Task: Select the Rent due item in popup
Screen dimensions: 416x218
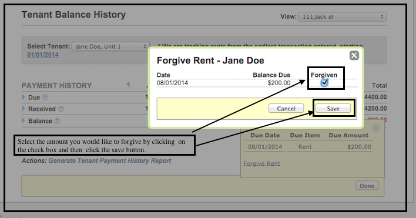Action: 305,147
